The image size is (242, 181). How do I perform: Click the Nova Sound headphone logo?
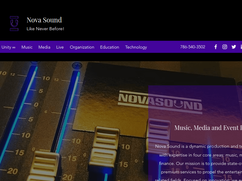(14, 23)
